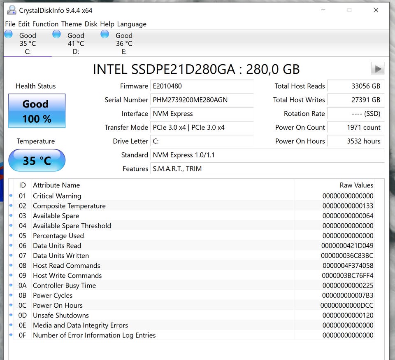Screen dimensions: 395x360
Task: Click the status dot for Percentage Used
Action: (11, 236)
